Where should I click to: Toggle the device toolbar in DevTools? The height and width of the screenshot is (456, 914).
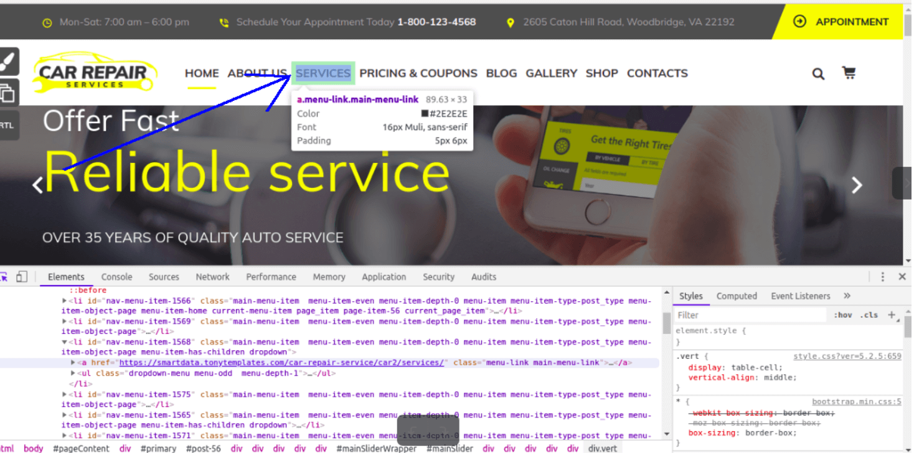(22, 277)
